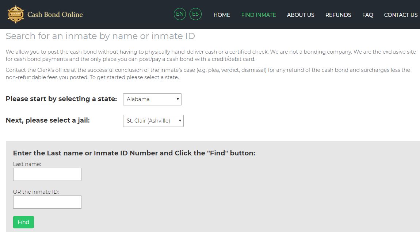Click the "OR the inmate ID:" label
Viewport: 420px width, 232px height.
pyautogui.click(x=36, y=192)
